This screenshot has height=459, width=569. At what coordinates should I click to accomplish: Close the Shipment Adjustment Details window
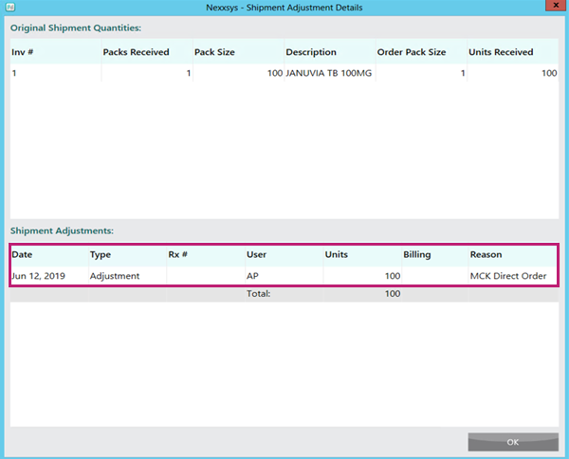click(x=554, y=7)
